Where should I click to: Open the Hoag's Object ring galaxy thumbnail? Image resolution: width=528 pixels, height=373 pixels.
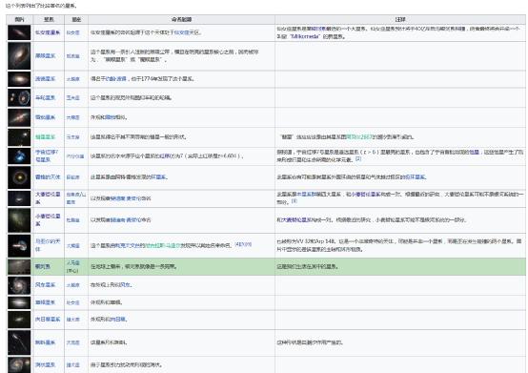click(x=19, y=176)
